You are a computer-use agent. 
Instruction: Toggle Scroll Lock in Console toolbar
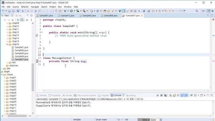[x=174, y=95]
